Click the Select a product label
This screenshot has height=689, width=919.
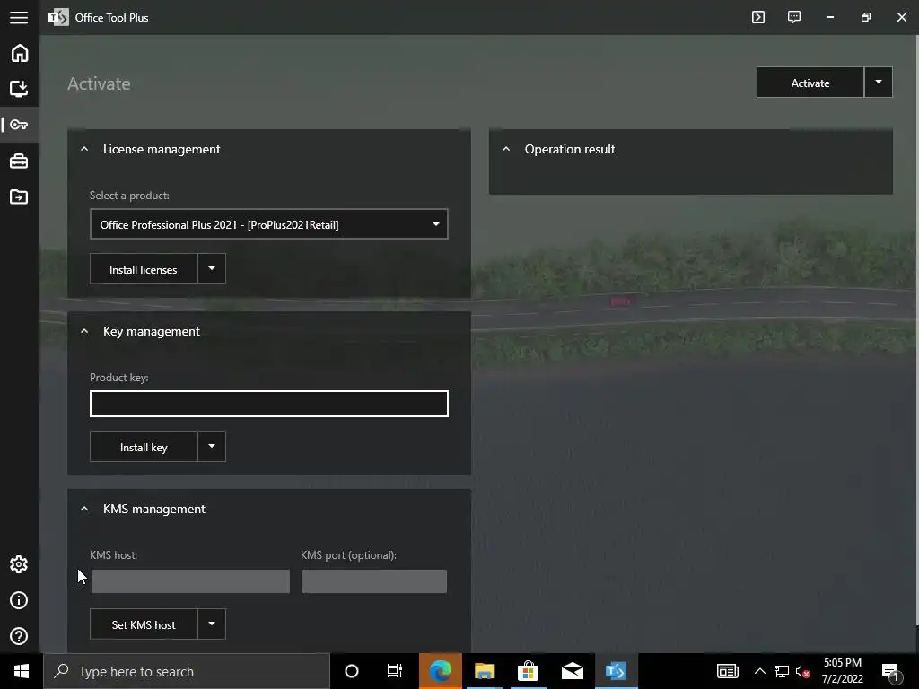(129, 196)
